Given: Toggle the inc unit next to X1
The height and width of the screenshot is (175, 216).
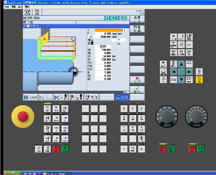Looking at the screenshot, I should [x=114, y=56].
